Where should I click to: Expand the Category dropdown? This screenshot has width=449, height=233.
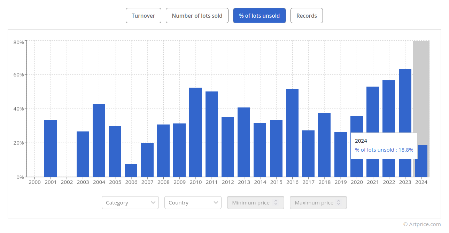coord(130,203)
